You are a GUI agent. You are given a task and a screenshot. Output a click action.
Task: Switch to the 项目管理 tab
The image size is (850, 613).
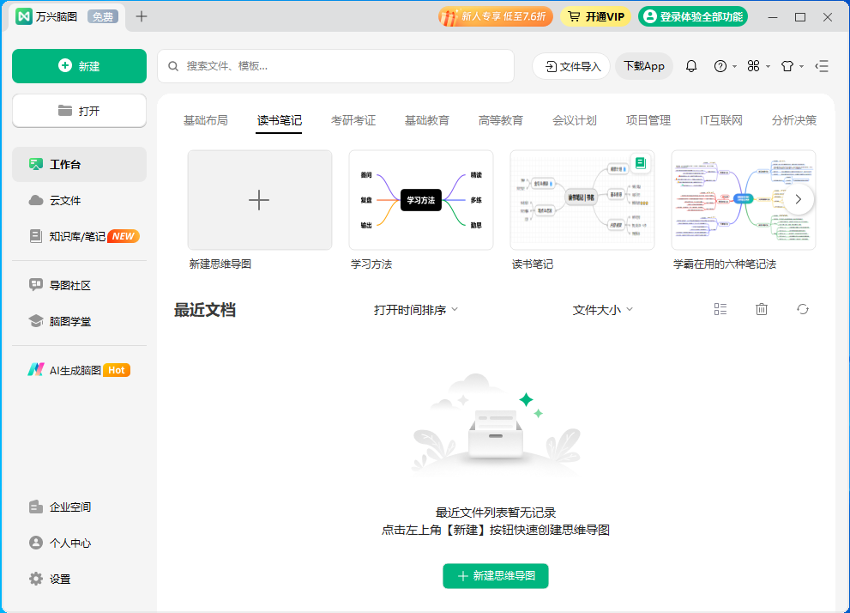tap(648, 120)
